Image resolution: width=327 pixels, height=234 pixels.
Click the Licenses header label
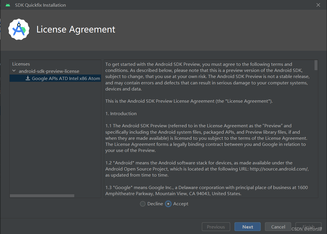pos(21,64)
